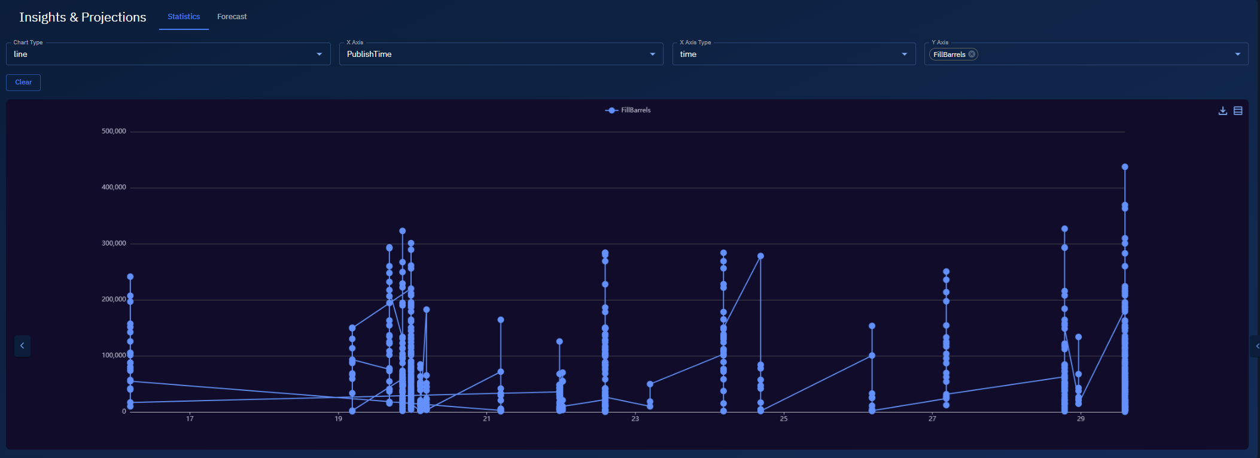Select the top data point near day 26
Viewport: 1260px width, 458px height.
[872, 326]
